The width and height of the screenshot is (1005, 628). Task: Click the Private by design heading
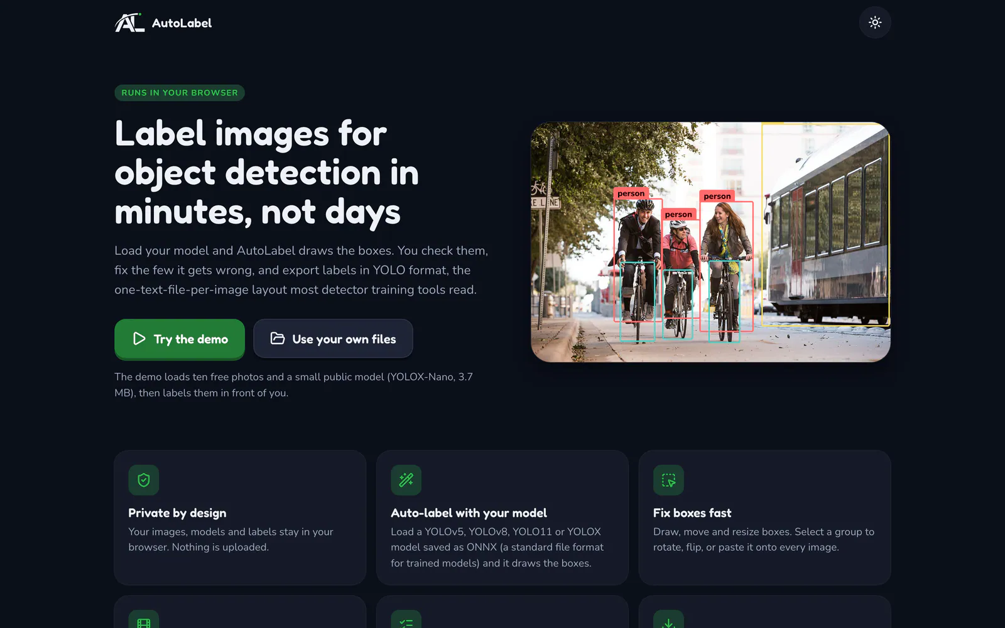coord(177,513)
